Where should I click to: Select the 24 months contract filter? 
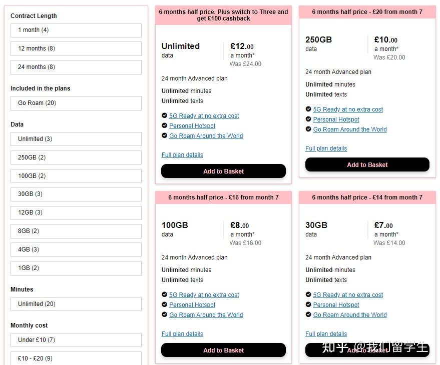click(76, 67)
